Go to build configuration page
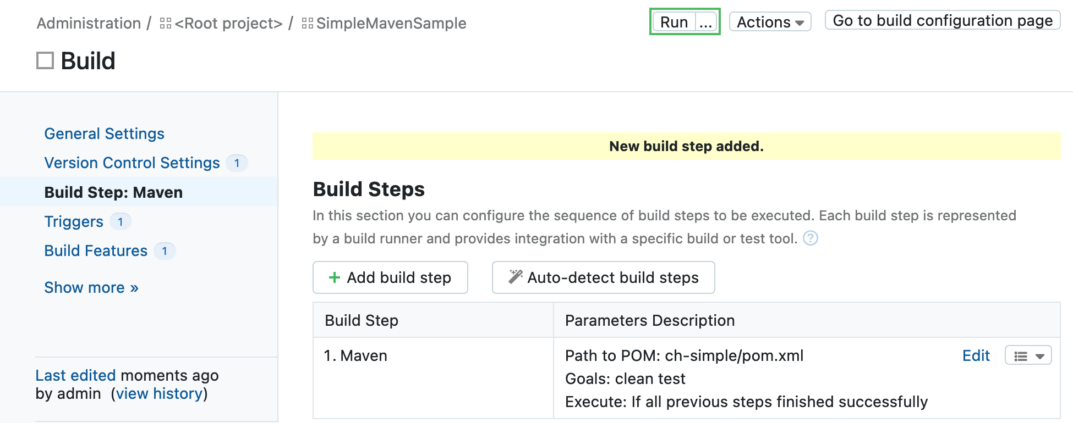Viewport: 1073px width, 423px height. pyautogui.click(x=941, y=20)
